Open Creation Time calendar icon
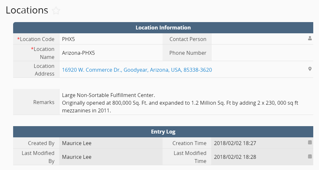 (310, 142)
